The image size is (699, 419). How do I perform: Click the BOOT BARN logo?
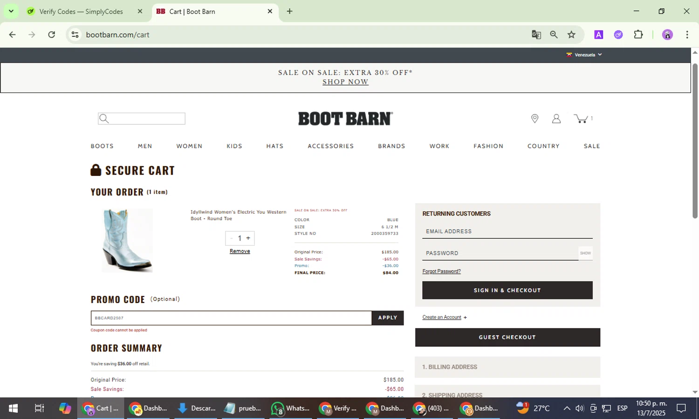tap(345, 119)
